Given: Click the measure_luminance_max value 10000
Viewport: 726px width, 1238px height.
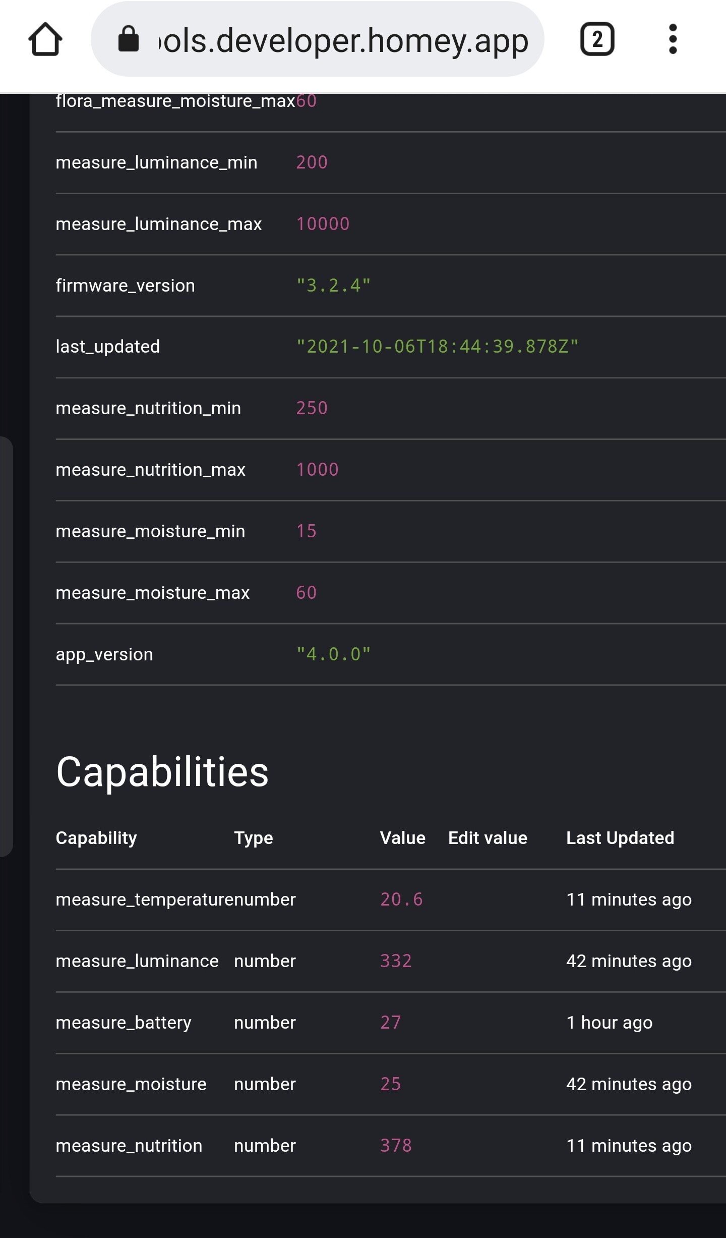Looking at the screenshot, I should pyautogui.click(x=323, y=224).
